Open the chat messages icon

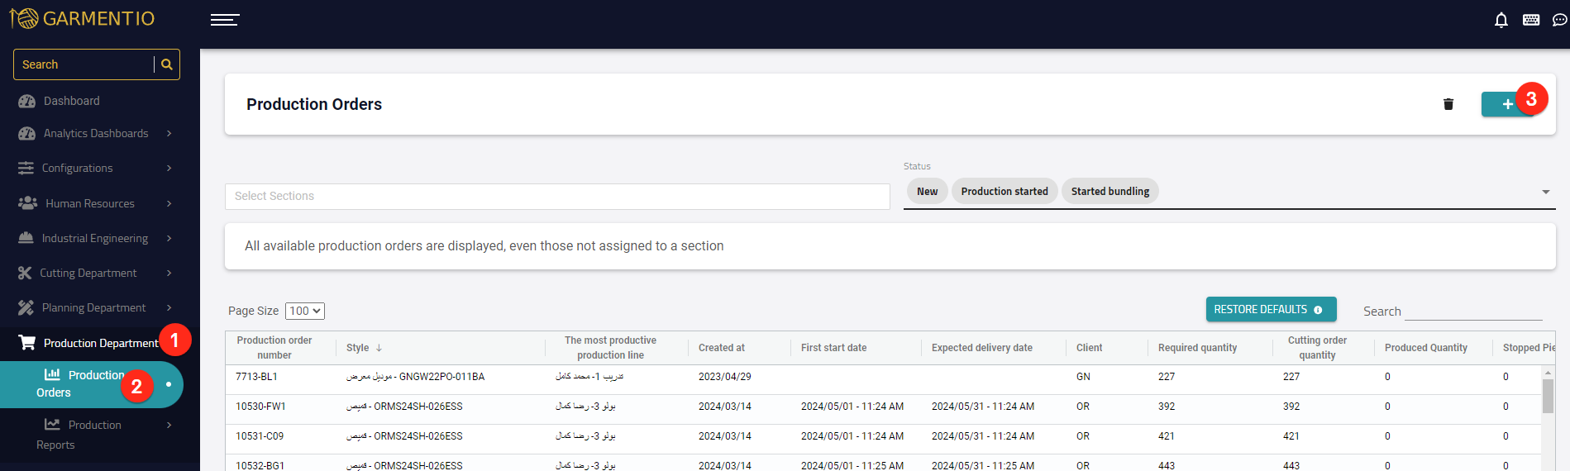coord(1559,20)
